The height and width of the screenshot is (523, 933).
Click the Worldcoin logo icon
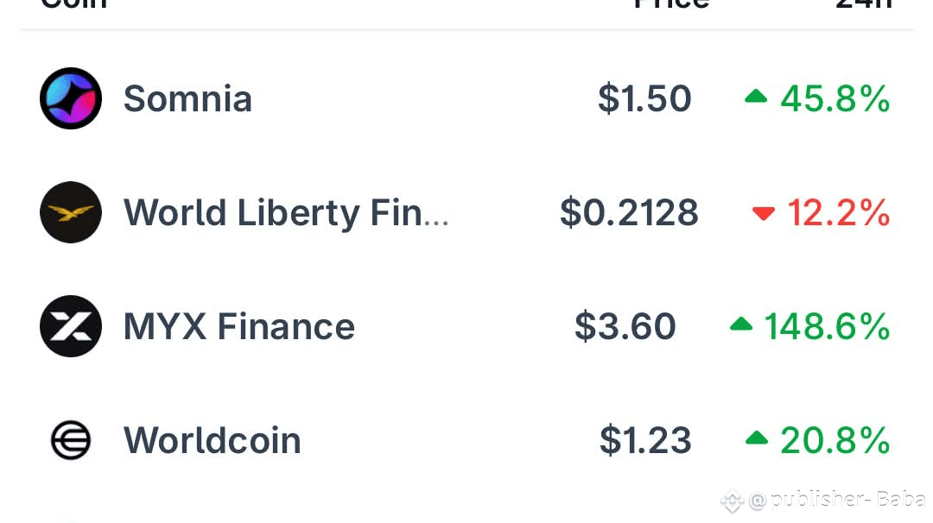coord(71,440)
